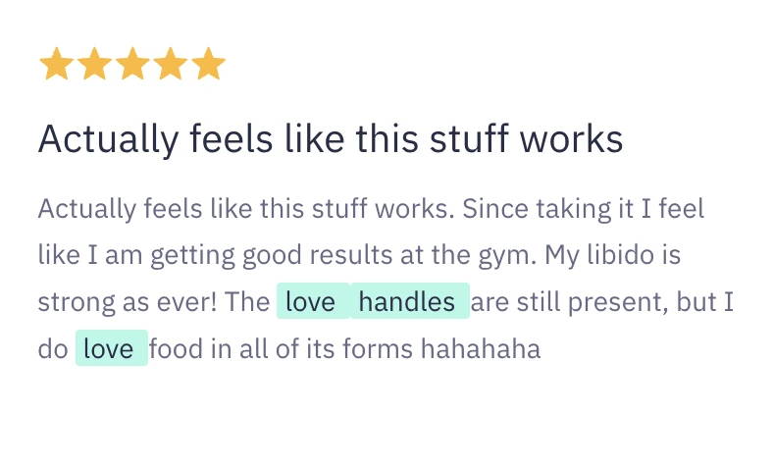773x467 pixels.
Task: Click the fifth (last) rating star
Action: coord(208,66)
